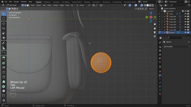Select the Select Box tool

pos(4,14)
